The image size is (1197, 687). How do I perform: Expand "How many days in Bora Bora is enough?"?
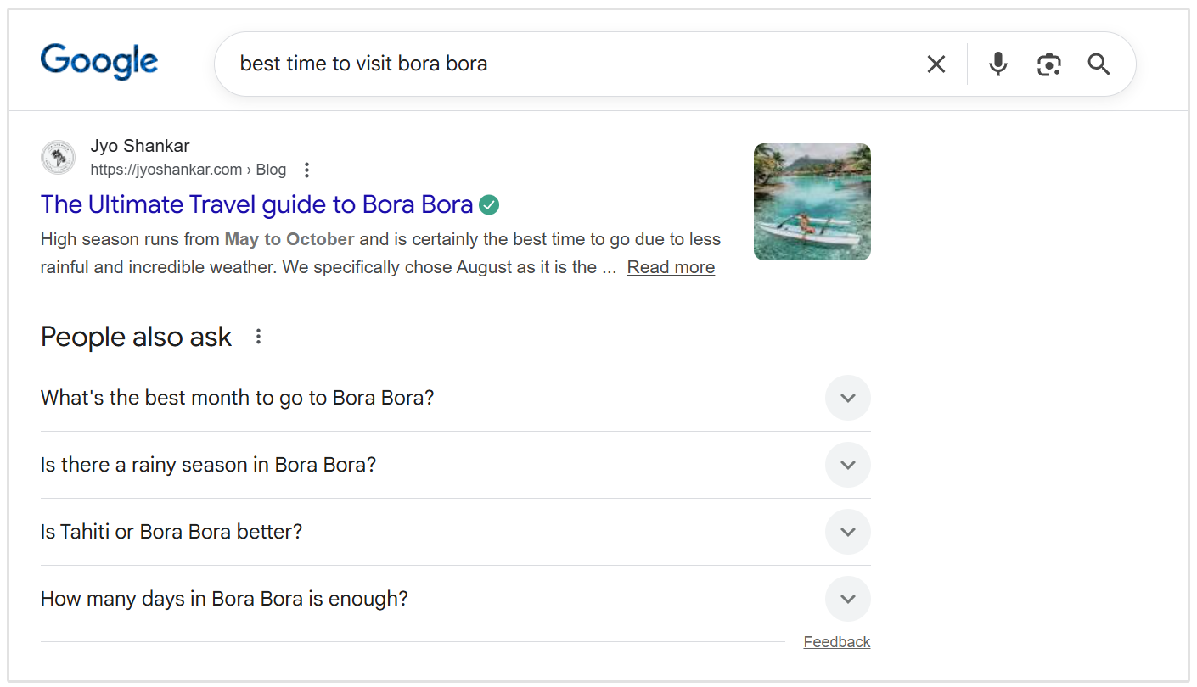pos(847,598)
